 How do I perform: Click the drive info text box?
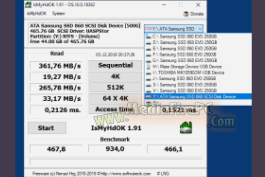85,34
